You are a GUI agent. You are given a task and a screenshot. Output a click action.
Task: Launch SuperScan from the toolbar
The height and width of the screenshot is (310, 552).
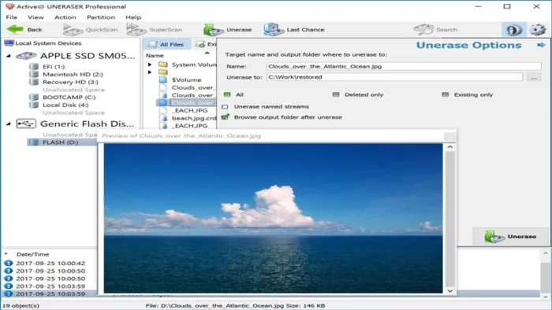155,29
